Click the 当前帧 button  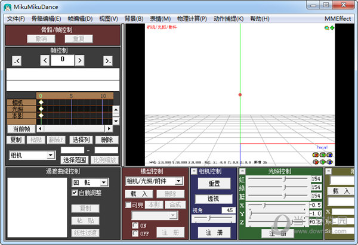click(21, 129)
